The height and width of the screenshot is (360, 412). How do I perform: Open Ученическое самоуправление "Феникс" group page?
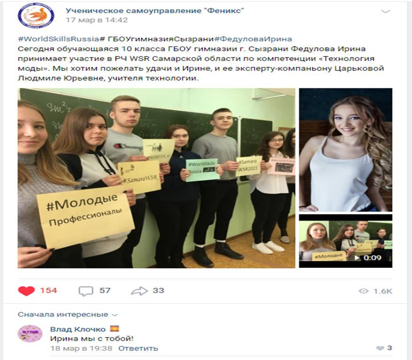155,11
